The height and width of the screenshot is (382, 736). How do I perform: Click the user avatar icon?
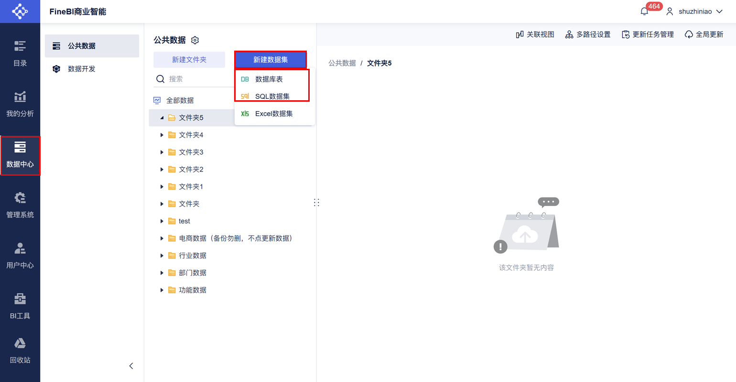670,11
